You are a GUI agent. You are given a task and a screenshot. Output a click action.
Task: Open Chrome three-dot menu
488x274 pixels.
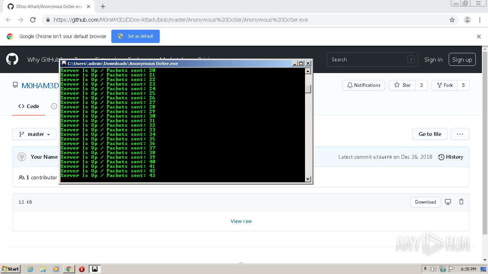point(480,20)
